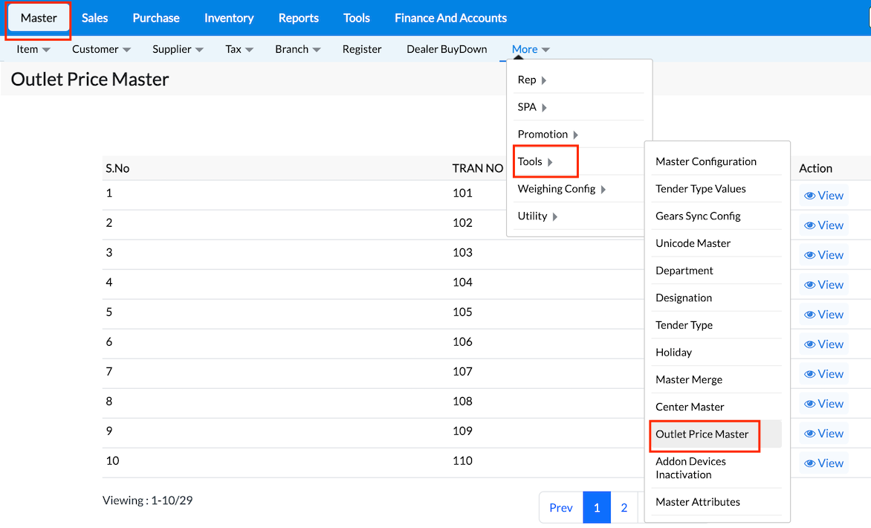Select Addon Devices Inactivation option
Screen dimensions: 871x528
(x=690, y=468)
